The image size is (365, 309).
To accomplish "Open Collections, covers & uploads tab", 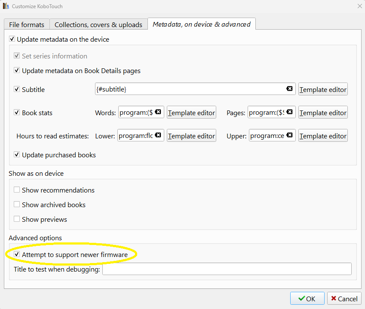I will 98,24.
